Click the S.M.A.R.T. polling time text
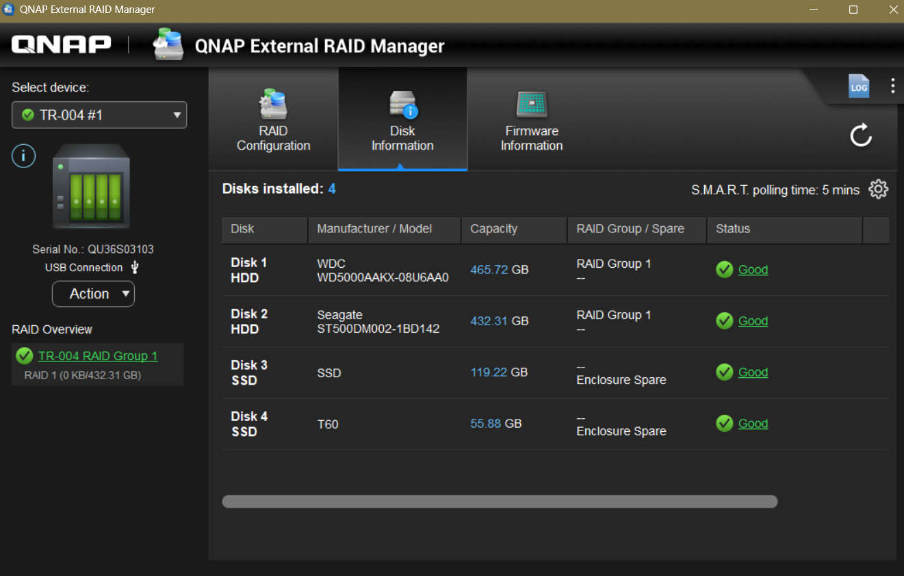The width and height of the screenshot is (904, 576). click(775, 190)
